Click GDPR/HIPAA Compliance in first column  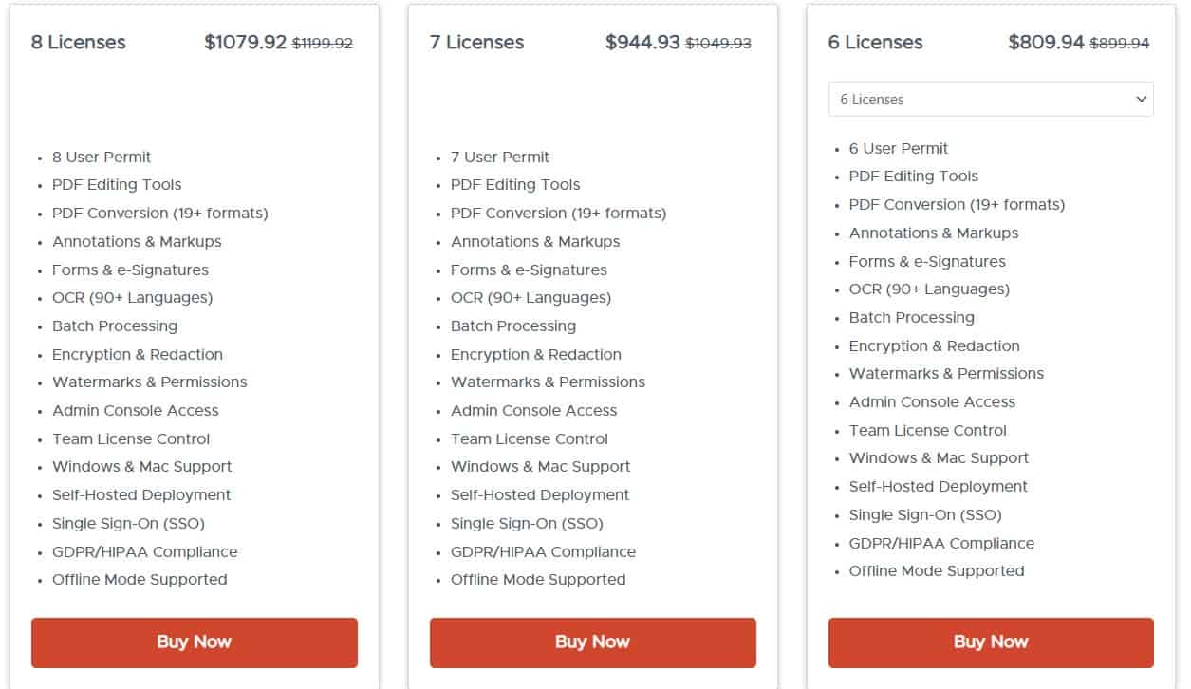[x=143, y=551]
